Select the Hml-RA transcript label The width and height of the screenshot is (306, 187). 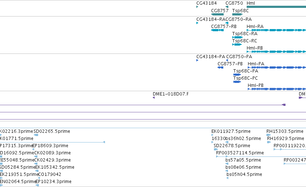coord(255,27)
